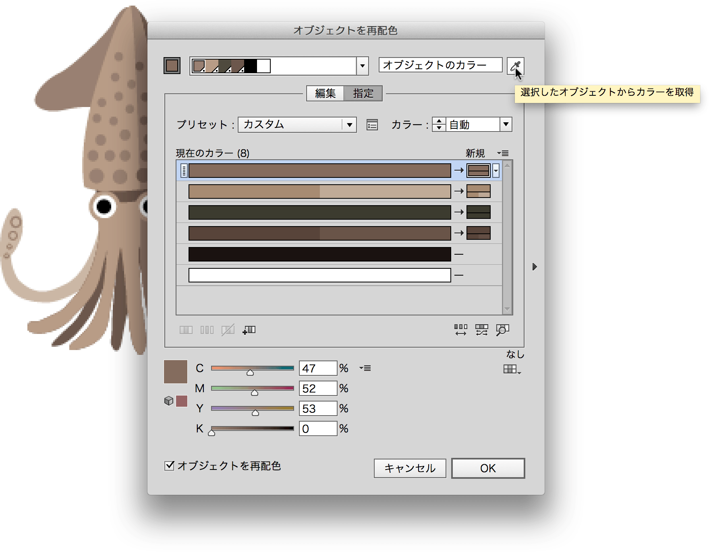Select the tan current color row
The image size is (709, 552).
[319, 192]
